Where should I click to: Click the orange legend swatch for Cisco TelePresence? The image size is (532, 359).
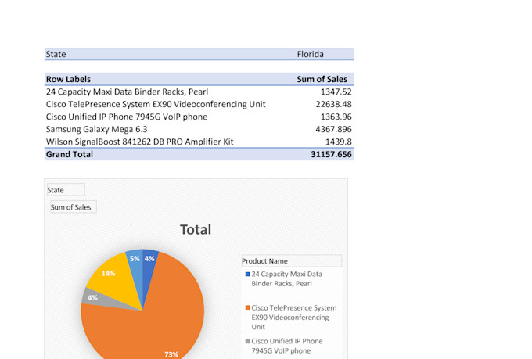tap(248, 307)
